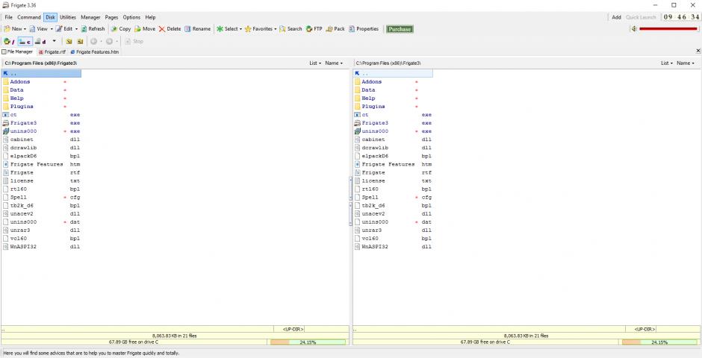The height and width of the screenshot is (358, 702).
Task: Switch to the Frigate.rtf tab
Action: pyautogui.click(x=52, y=52)
